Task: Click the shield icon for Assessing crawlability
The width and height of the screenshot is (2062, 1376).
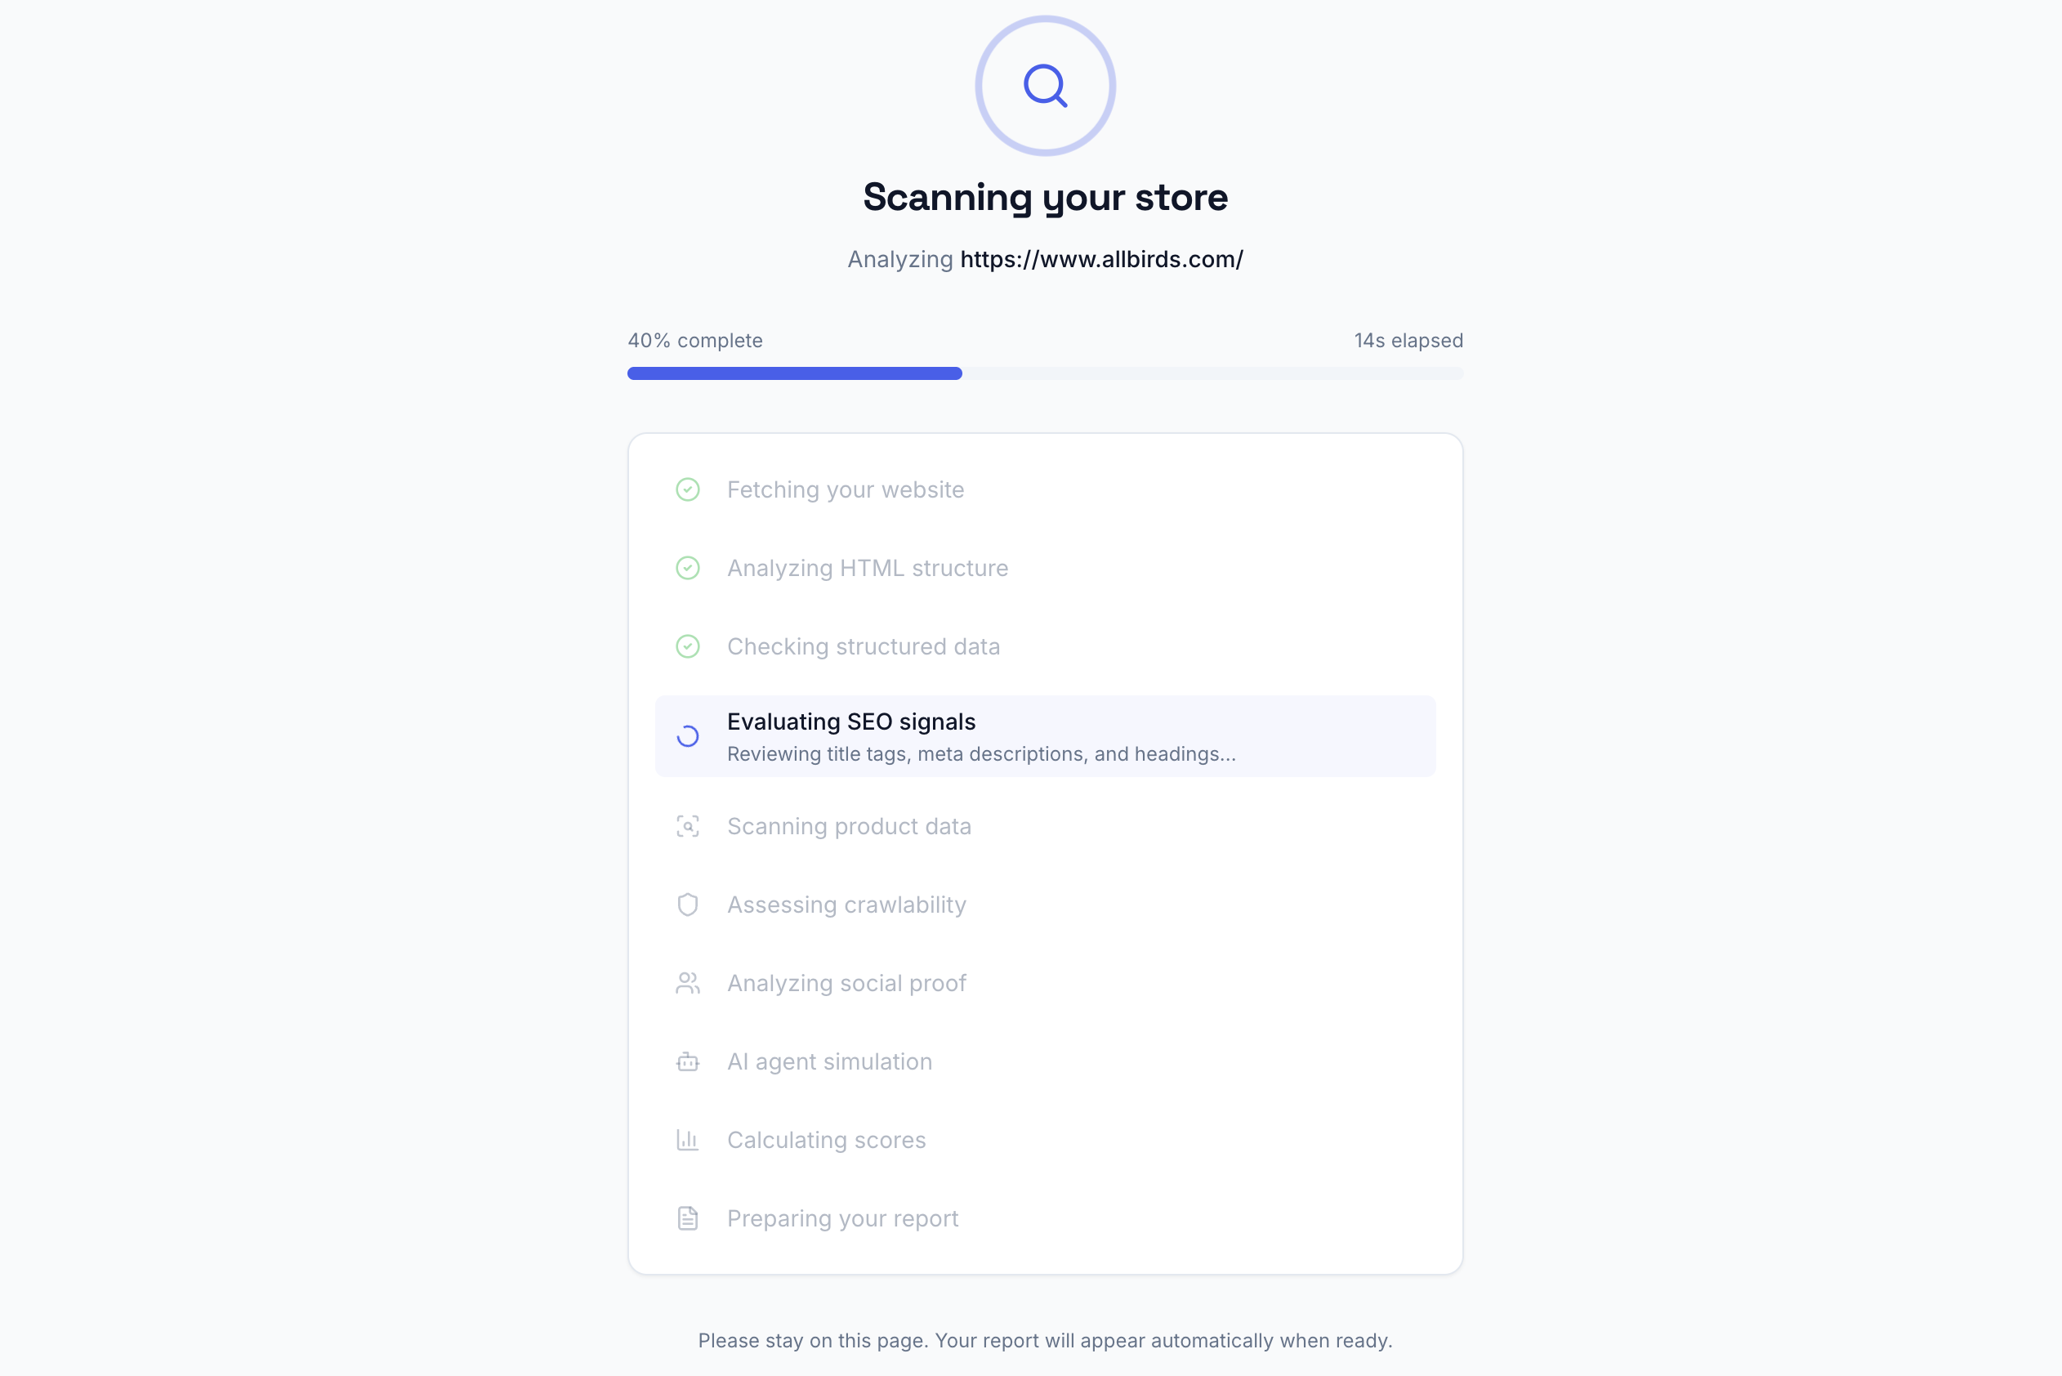Action: point(688,904)
